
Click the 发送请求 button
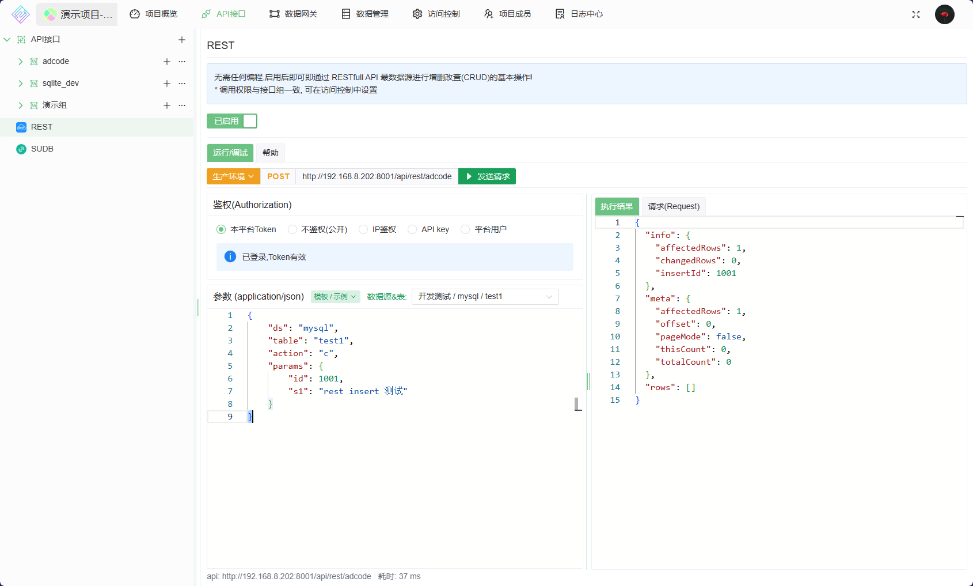487,176
